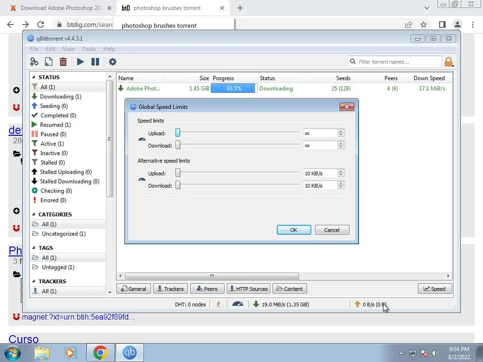
Task: Open Windows Explorer from the taskbar
Action: pyautogui.click(x=42, y=353)
